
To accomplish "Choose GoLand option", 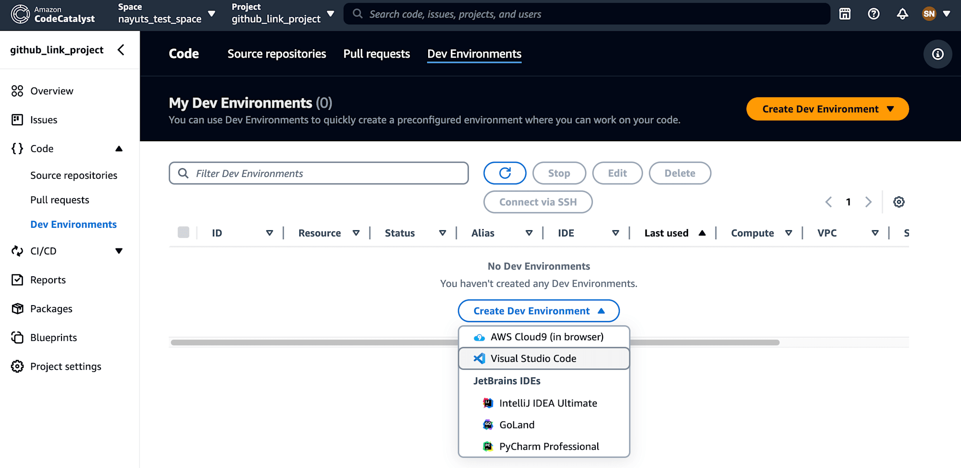I will tap(544, 425).
